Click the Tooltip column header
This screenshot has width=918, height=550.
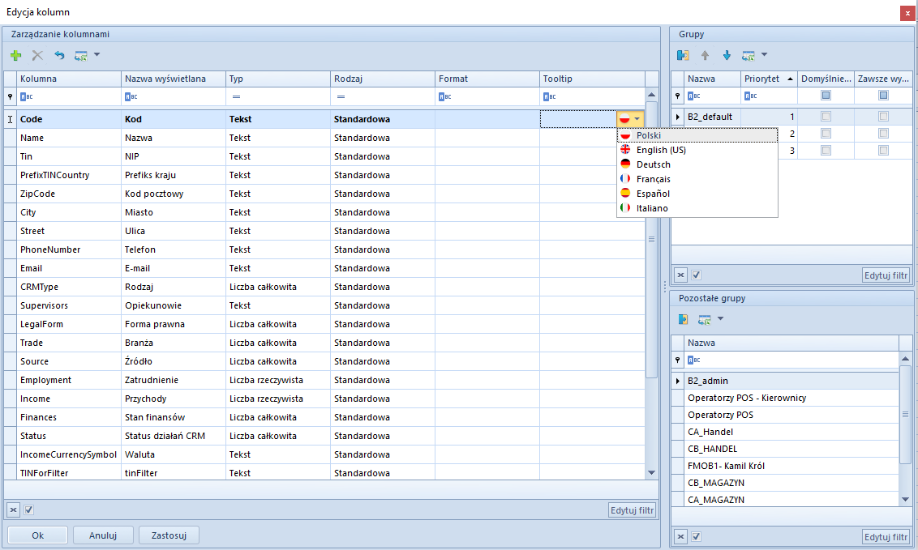click(x=592, y=79)
